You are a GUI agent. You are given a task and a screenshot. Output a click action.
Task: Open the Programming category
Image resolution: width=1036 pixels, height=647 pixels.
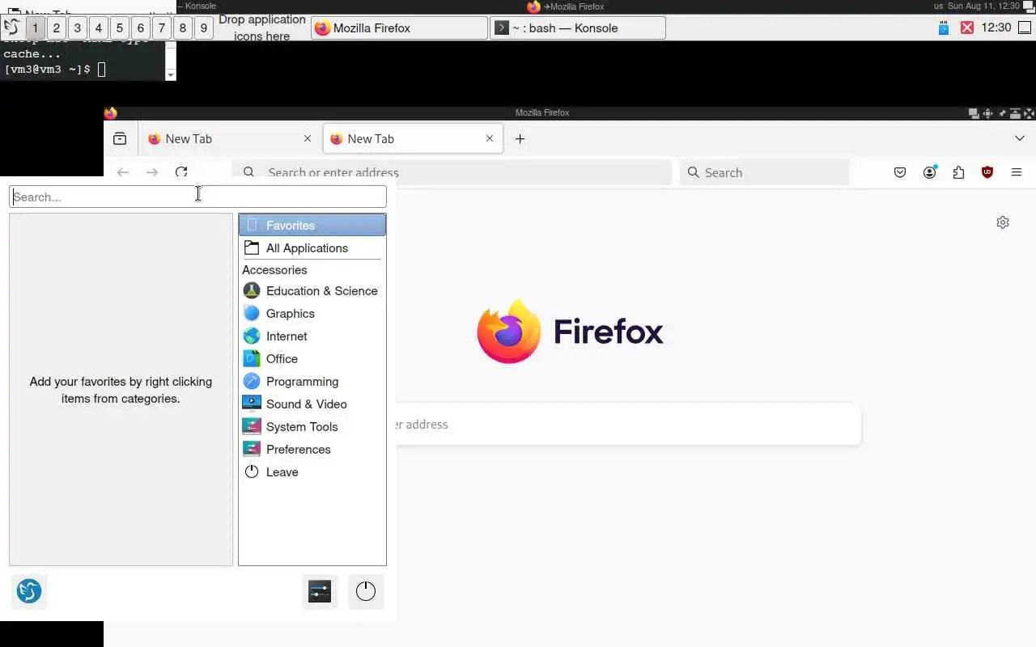[x=312, y=382]
